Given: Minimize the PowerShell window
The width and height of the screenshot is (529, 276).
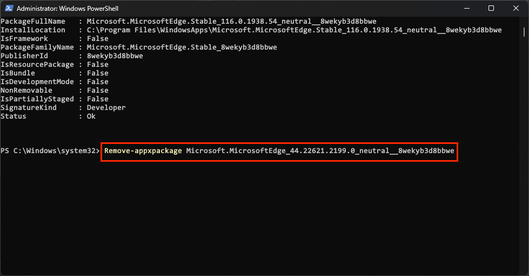Looking at the screenshot, I should 466,8.
